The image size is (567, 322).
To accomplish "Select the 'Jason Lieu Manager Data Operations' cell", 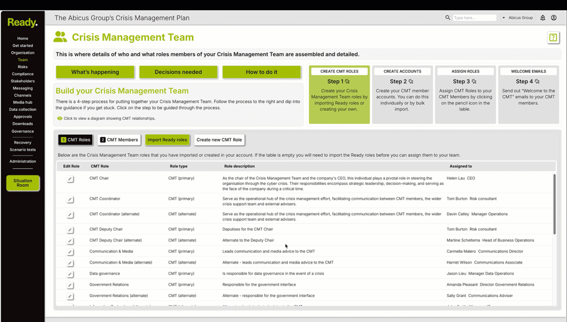I will (480, 274).
